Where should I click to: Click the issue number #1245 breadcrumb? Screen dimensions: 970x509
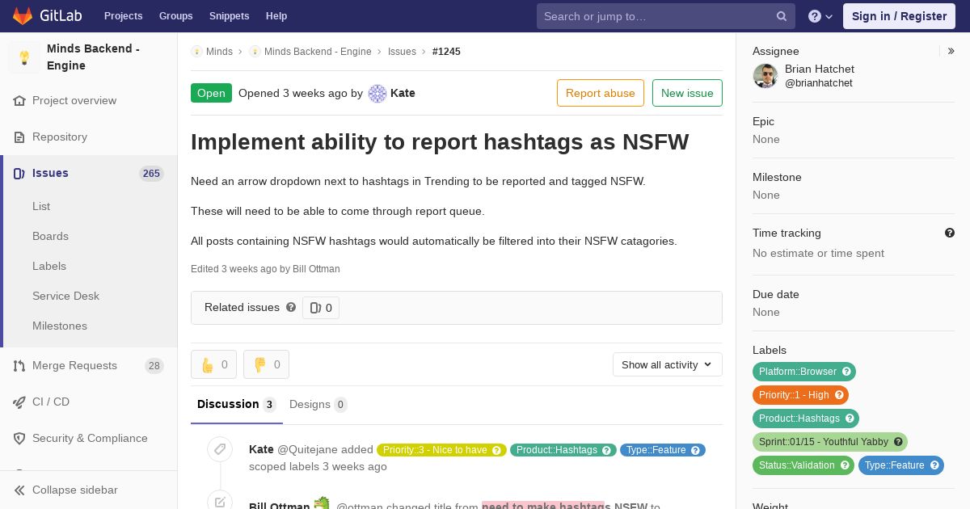coord(446,52)
